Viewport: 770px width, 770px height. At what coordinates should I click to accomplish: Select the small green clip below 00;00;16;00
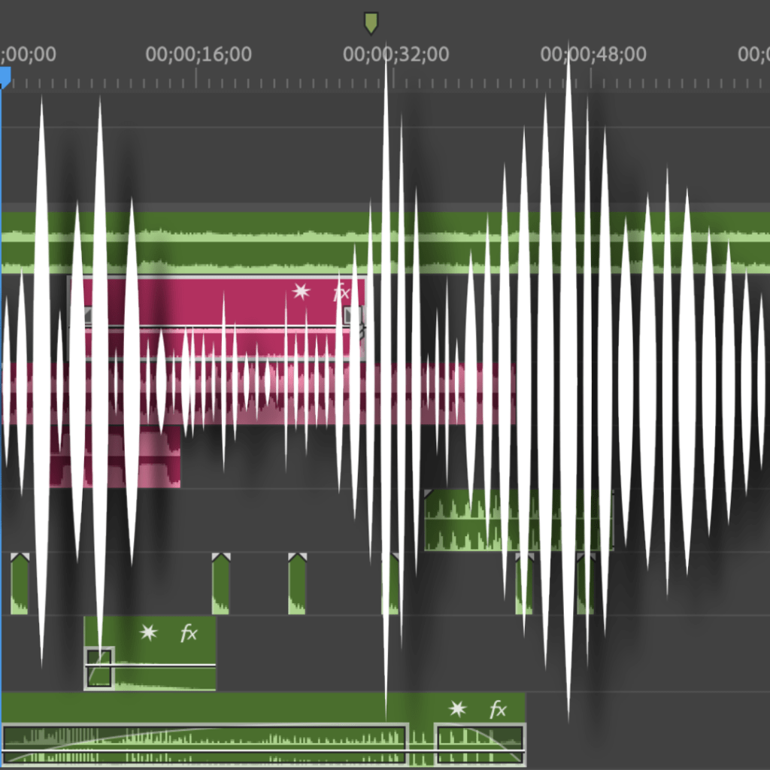point(220,584)
